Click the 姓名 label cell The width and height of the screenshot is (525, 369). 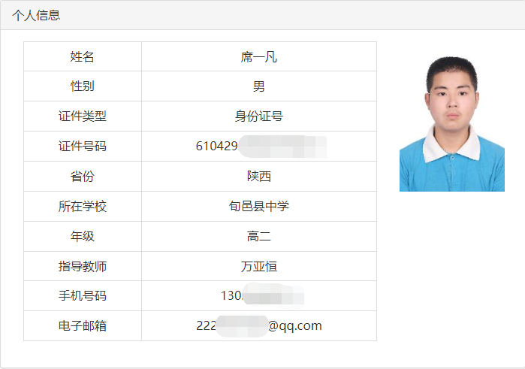83,56
